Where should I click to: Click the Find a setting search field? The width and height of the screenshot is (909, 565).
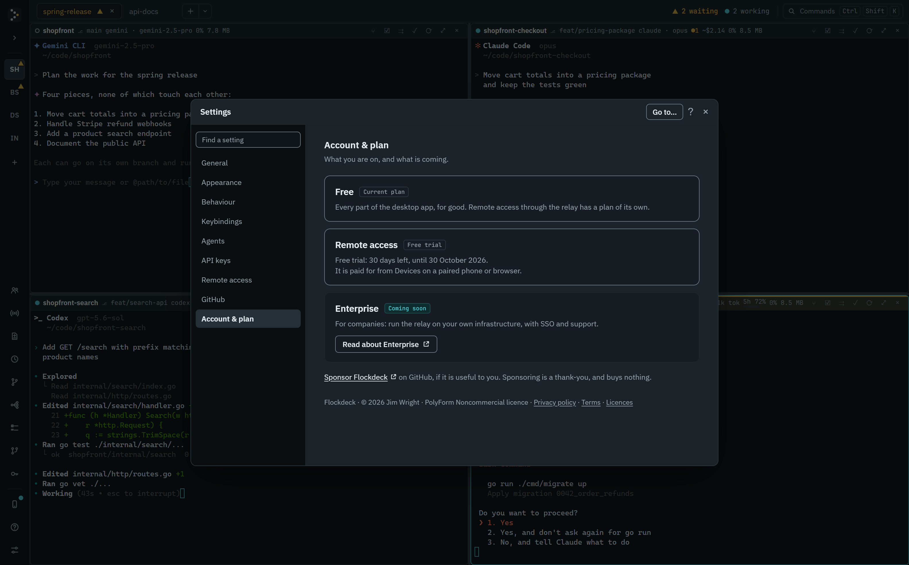pyautogui.click(x=248, y=140)
